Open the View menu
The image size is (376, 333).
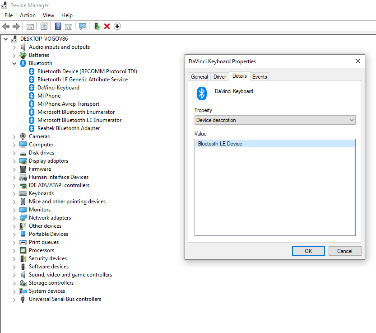point(48,15)
